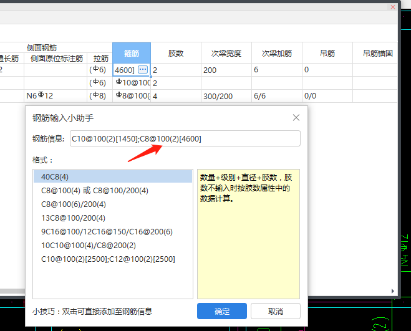Select the 次梁加筋 cell with value 6
Viewport: 411px width, 331px height.
[x=277, y=70]
